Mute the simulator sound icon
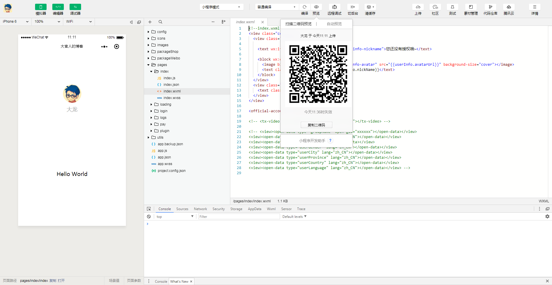The image size is (552, 285). coord(131,22)
